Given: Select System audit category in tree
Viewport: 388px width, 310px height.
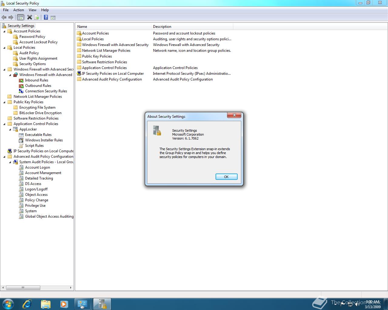Looking at the screenshot, I should point(31,211).
